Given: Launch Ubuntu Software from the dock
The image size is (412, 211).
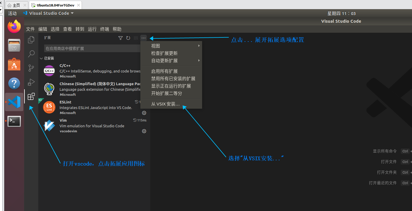Looking at the screenshot, I should 14,65.
